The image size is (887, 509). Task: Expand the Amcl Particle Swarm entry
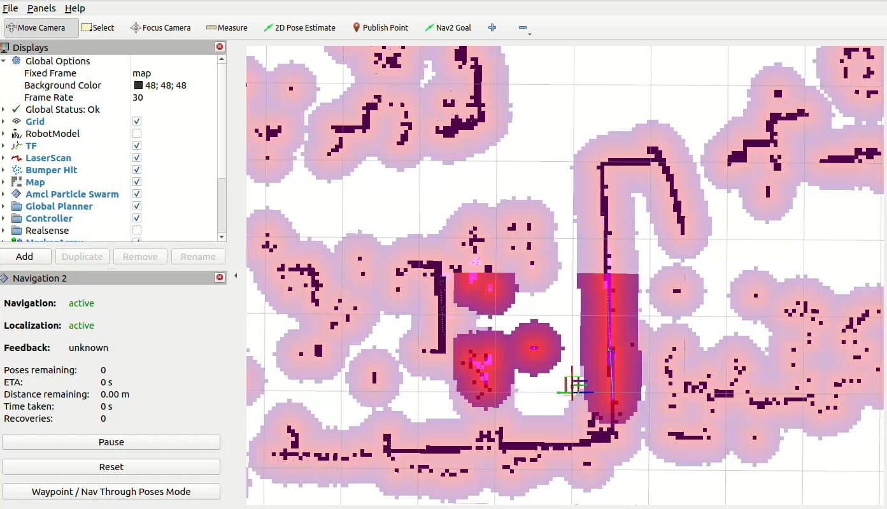4,194
